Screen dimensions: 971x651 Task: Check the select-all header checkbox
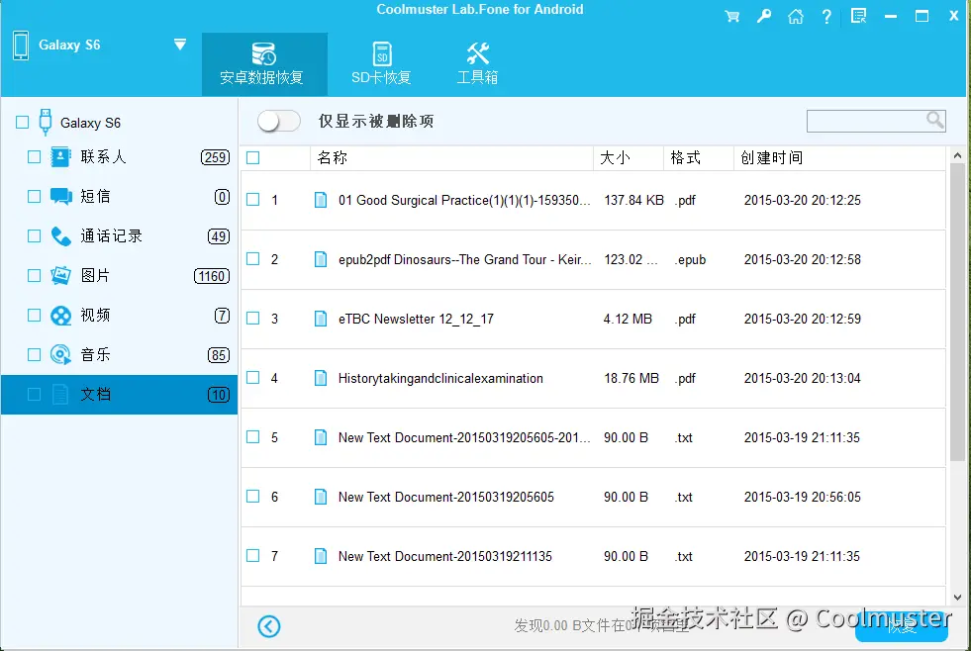click(x=252, y=157)
